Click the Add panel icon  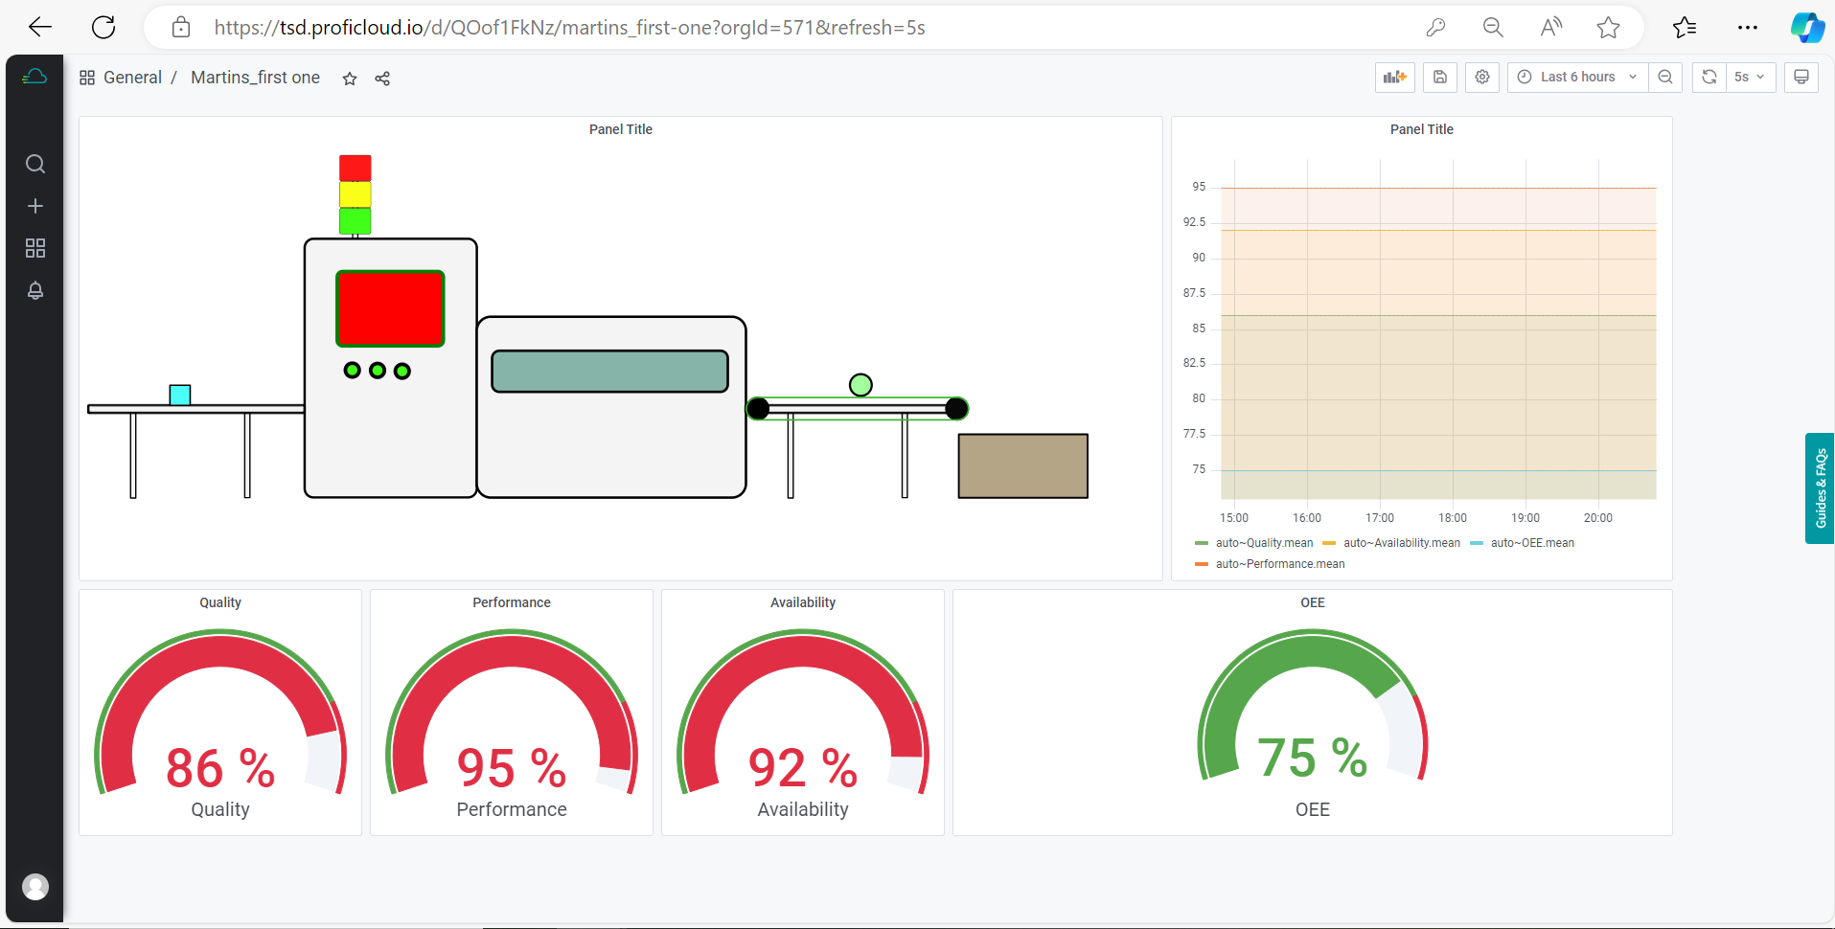coord(1394,78)
